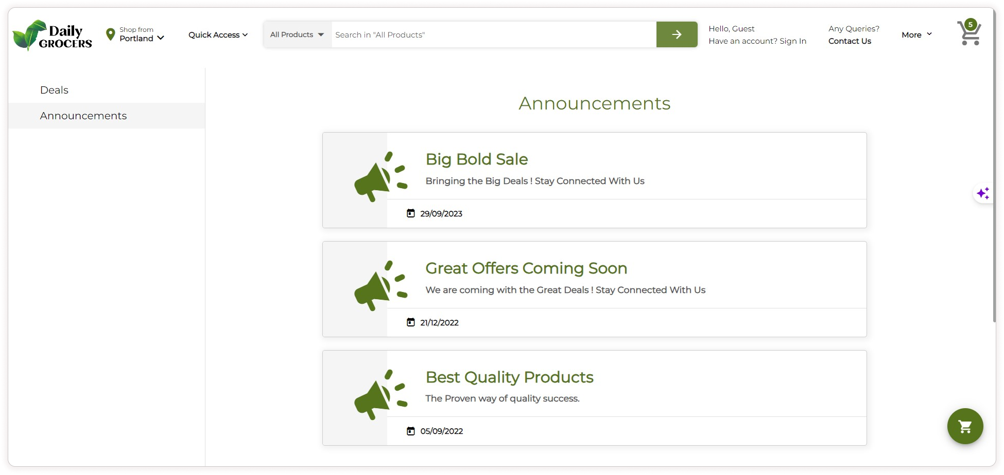Click the calendar icon next to 29/09/2023
Viewport: 1004px width, 475px height.
(x=410, y=213)
